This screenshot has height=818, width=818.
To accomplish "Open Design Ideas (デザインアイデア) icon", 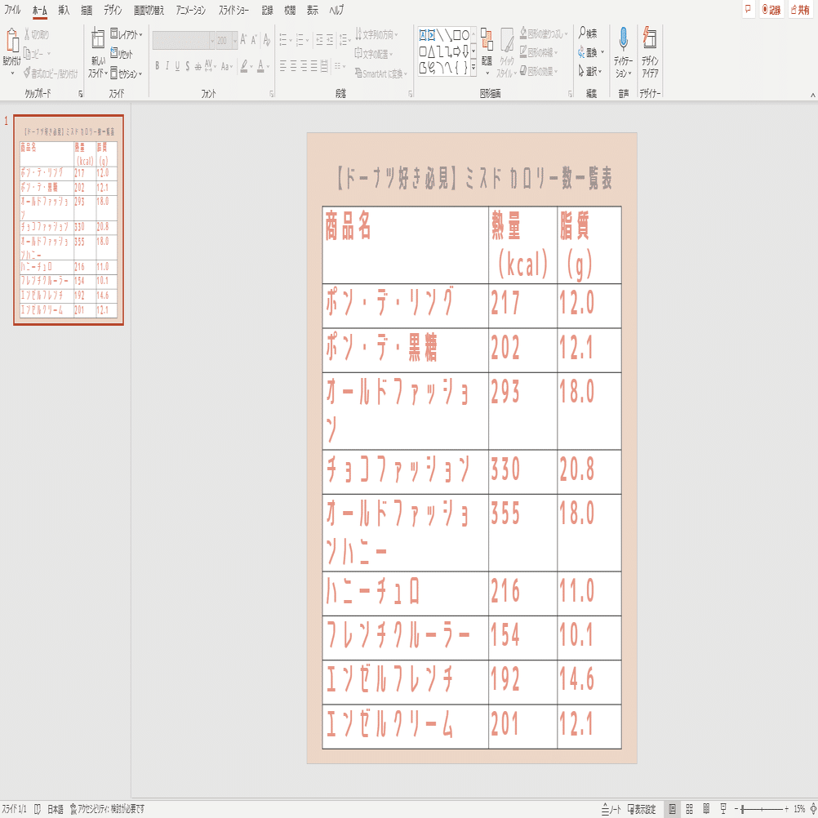I will click(650, 40).
